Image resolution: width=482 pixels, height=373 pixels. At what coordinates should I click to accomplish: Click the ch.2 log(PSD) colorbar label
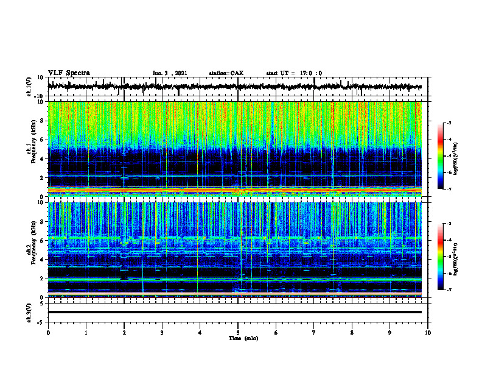[x=455, y=259]
